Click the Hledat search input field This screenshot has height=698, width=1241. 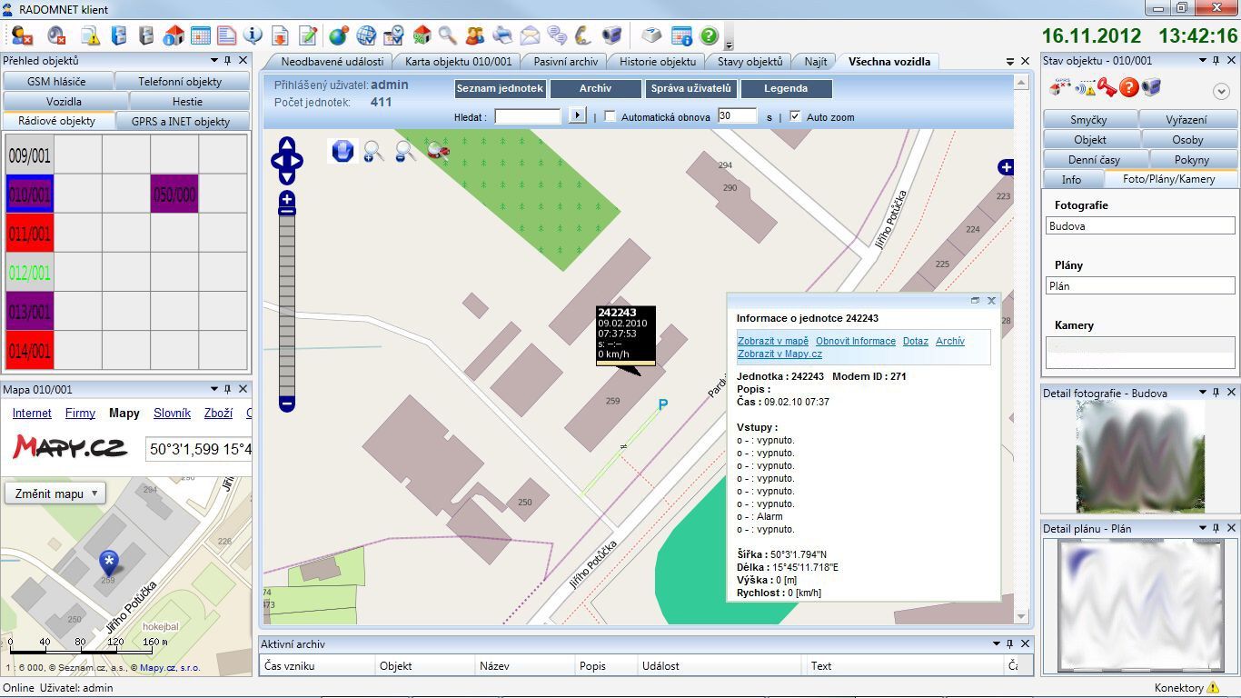click(527, 116)
